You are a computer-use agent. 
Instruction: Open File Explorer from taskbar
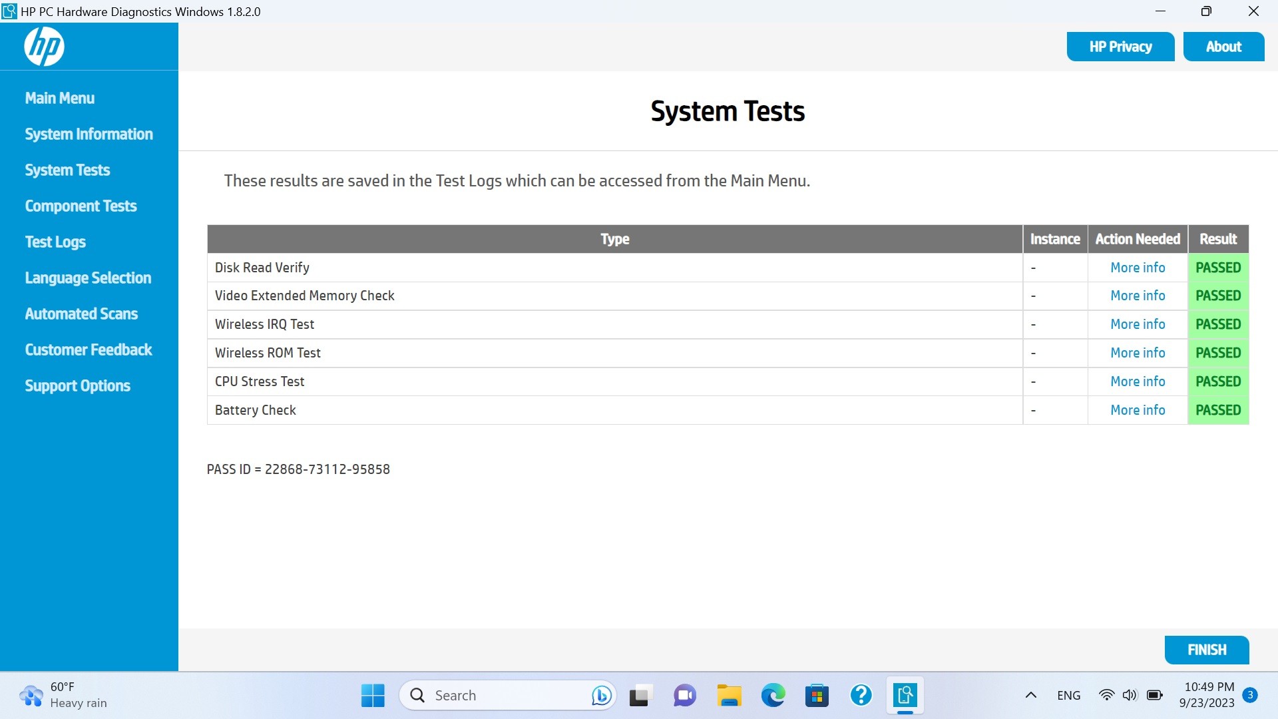(729, 696)
